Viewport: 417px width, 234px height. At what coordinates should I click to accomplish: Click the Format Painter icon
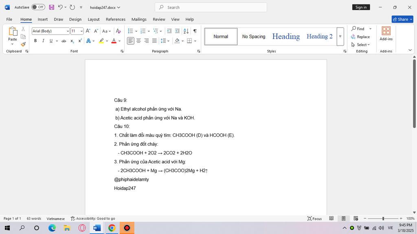coord(23,44)
